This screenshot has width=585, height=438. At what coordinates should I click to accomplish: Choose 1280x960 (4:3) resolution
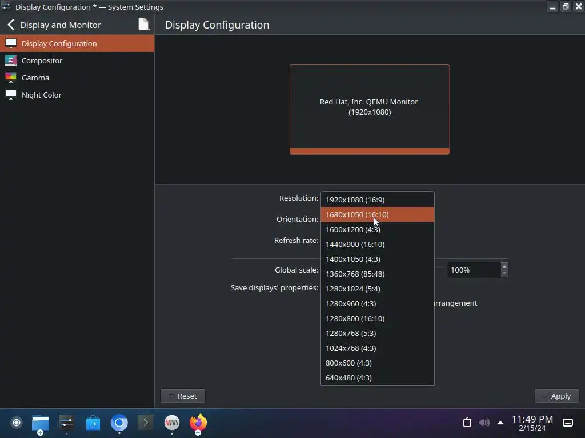pos(378,303)
